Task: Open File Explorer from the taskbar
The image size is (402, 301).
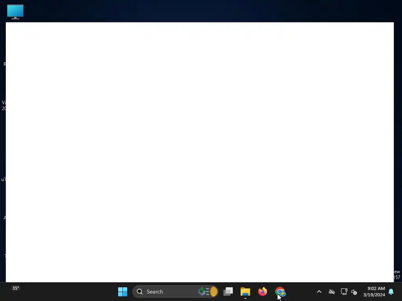Action: tap(245, 292)
